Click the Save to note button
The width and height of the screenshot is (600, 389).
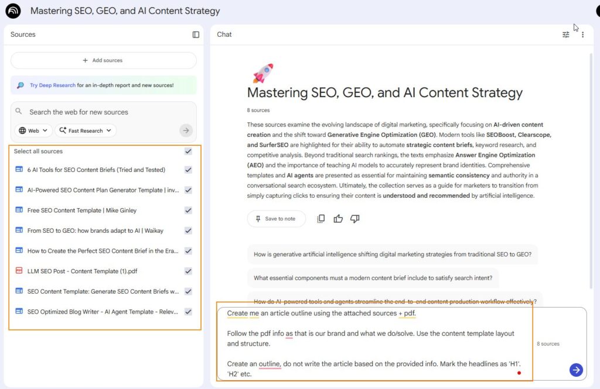[276, 219]
